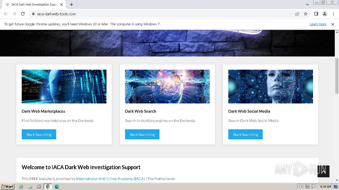Open the Dark Web Marketplaces image
The height and width of the screenshot is (190, 339).
(64, 87)
